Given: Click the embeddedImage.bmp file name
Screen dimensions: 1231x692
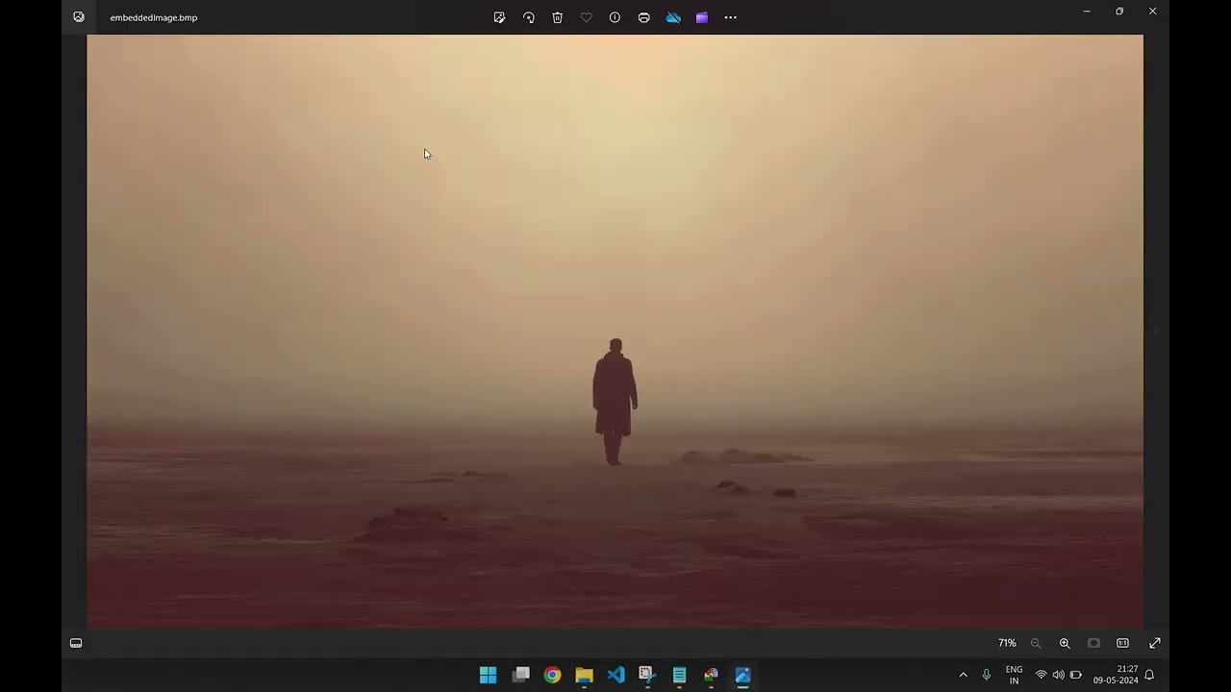Looking at the screenshot, I should (x=154, y=17).
